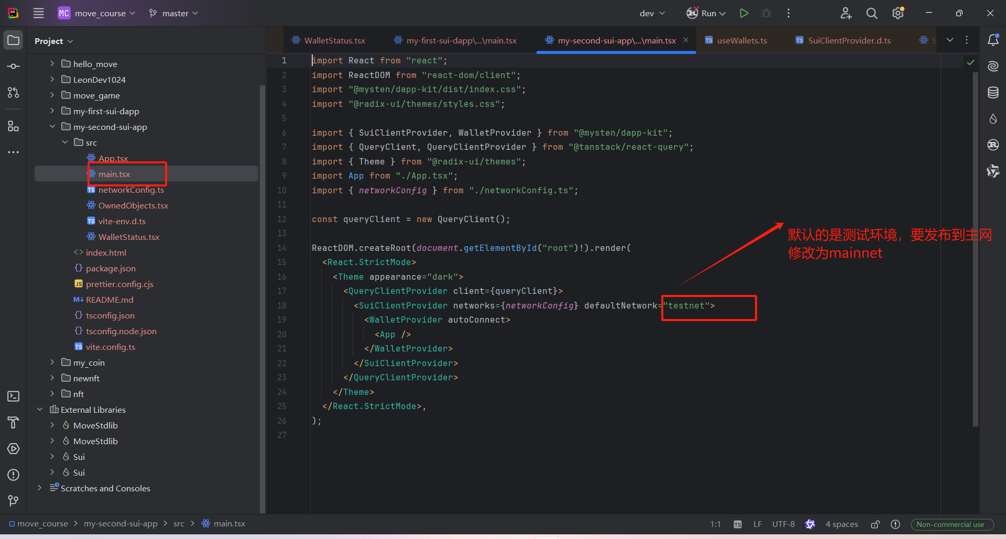The height and width of the screenshot is (539, 1006).
Task: Open the Database tool window icon
Action: click(x=993, y=93)
